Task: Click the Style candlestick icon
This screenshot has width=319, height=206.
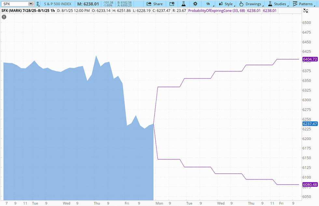Action: coord(221,4)
